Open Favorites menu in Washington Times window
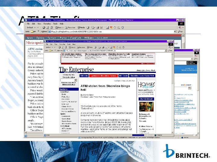This screenshot has width=217, height=162. 47,24
